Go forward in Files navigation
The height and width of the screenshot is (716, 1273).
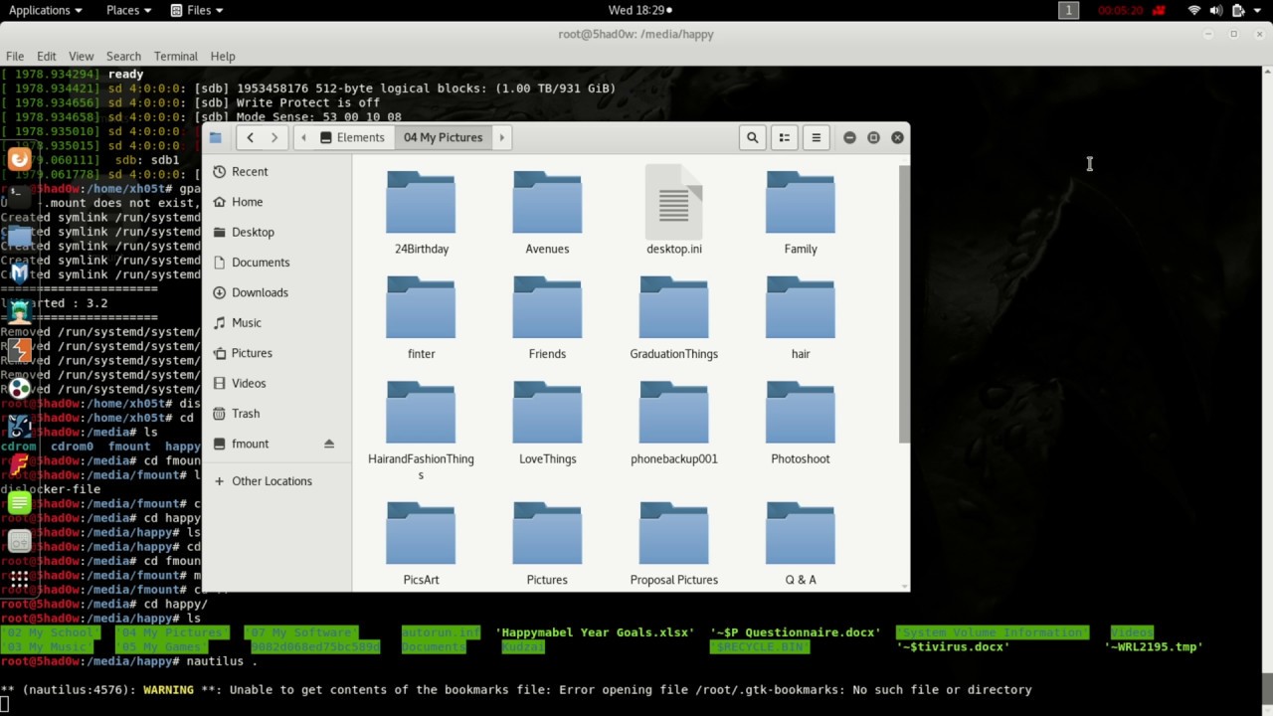(x=274, y=137)
